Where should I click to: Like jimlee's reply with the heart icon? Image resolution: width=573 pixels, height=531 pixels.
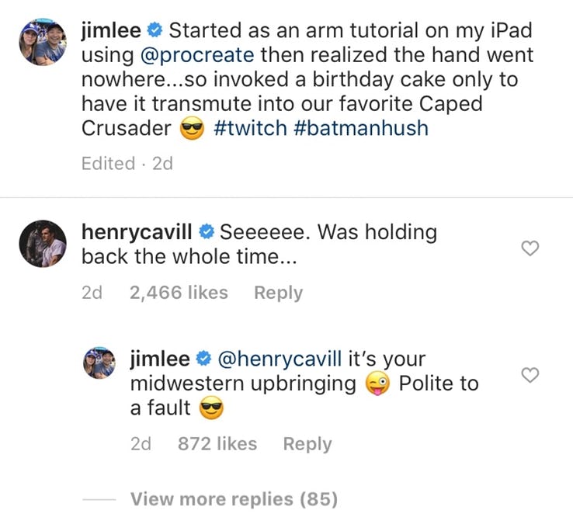[x=530, y=375]
